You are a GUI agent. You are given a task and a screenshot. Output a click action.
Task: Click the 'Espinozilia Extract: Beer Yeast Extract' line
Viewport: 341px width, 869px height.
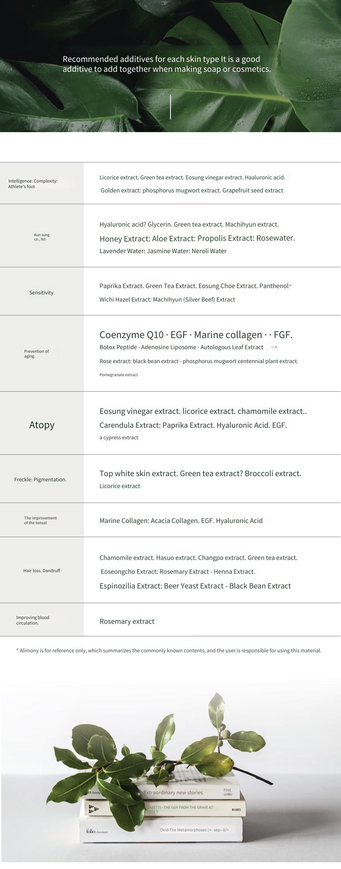(195, 586)
